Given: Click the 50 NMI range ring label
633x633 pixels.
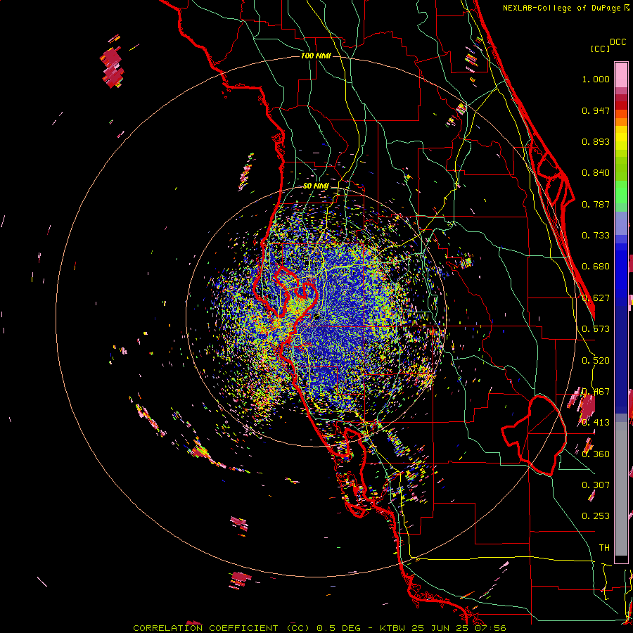Looking at the screenshot, I should 316,186.
